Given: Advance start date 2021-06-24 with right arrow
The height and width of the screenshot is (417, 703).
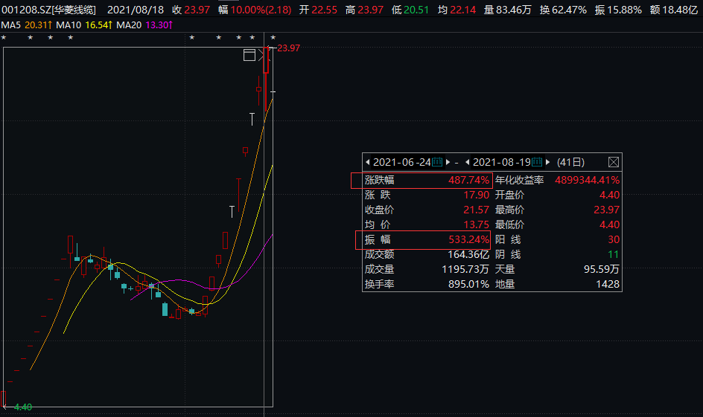Looking at the screenshot, I should point(448,162).
